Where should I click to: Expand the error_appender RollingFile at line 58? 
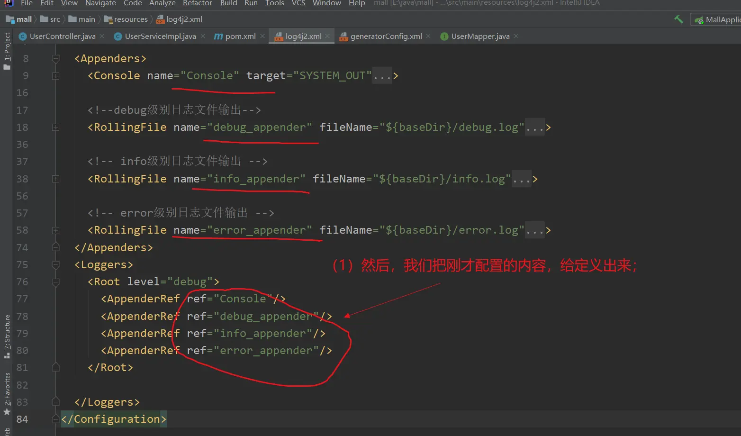pos(55,230)
